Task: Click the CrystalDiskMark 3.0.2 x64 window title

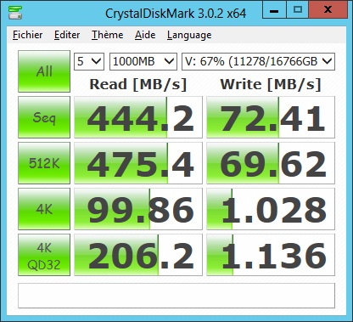Action: coord(176,14)
